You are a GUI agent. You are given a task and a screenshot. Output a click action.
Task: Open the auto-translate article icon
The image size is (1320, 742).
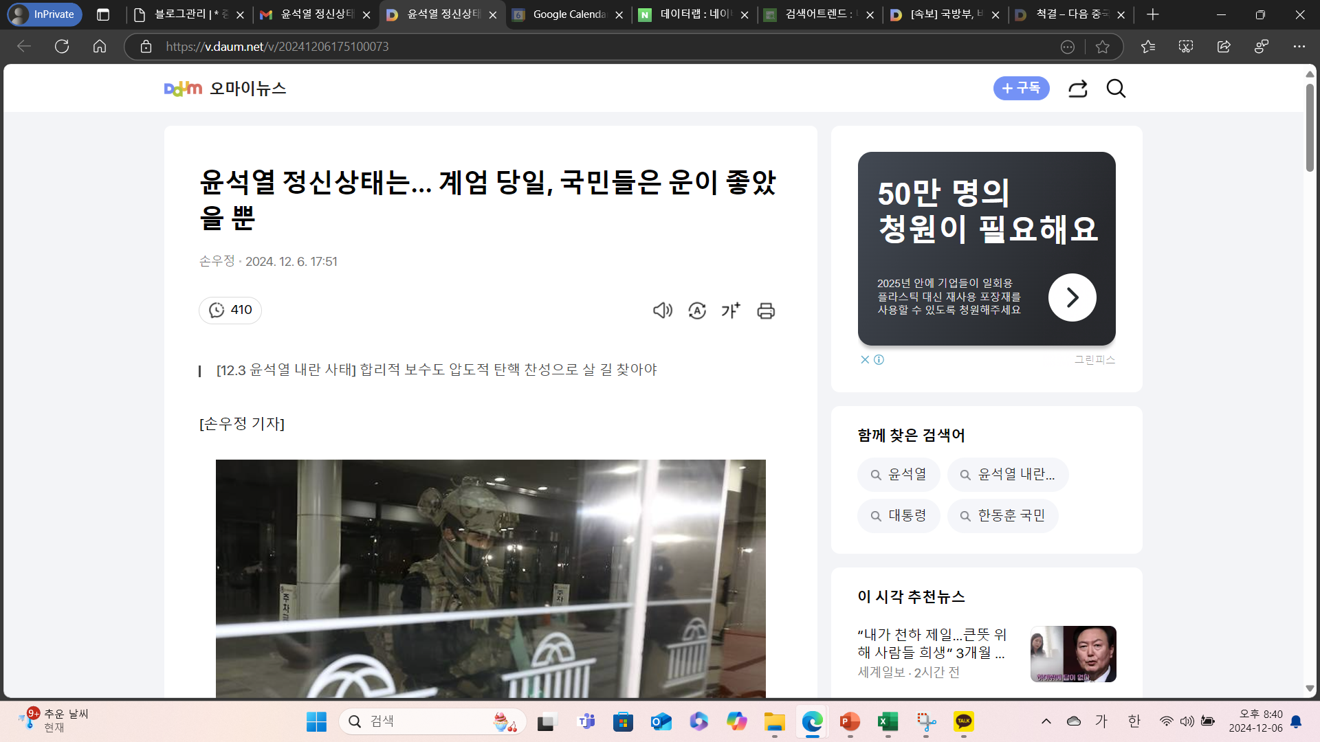[697, 311]
